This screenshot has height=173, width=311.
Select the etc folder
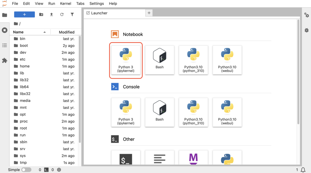(44, 59)
